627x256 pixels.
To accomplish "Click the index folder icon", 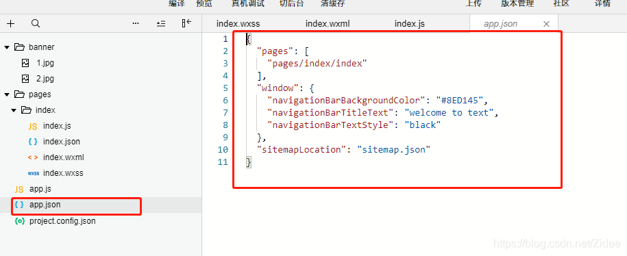I will (26, 110).
